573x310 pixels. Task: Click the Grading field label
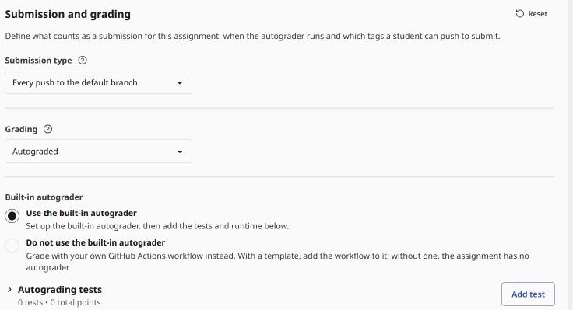tap(21, 129)
